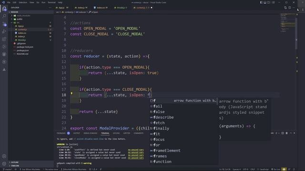Open the Terminal menu
Screen dimensions: 305x171
pyautogui.click(x=51, y=2)
